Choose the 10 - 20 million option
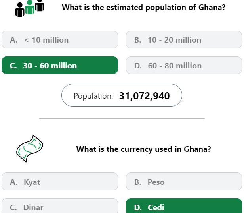 tap(184, 40)
